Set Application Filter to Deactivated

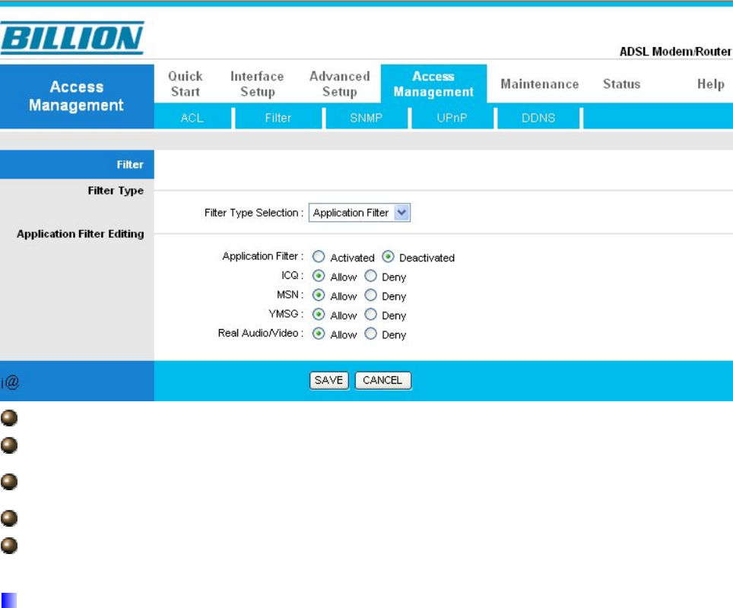pos(388,257)
